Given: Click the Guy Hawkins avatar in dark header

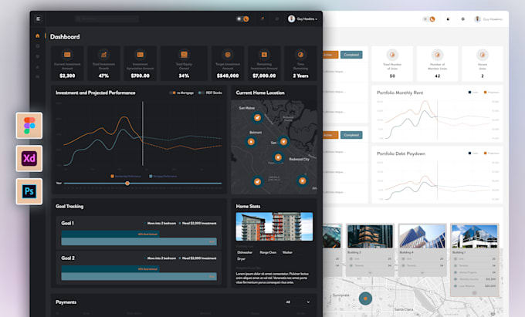Looking at the screenshot, I should point(291,19).
